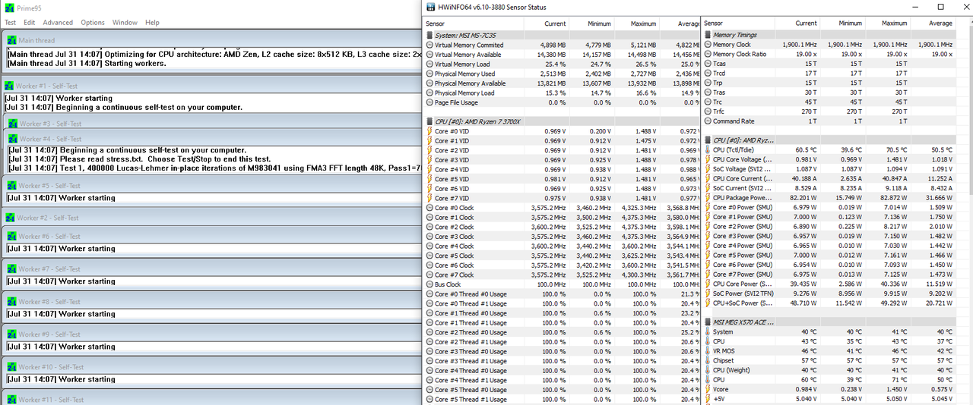Click the Worker #10 Self-Test window icon

(x=11, y=366)
